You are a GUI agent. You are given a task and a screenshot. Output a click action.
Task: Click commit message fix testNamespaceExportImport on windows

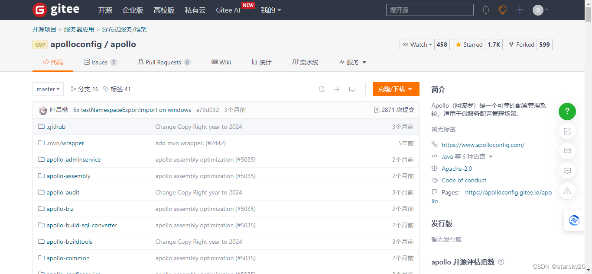(x=132, y=110)
